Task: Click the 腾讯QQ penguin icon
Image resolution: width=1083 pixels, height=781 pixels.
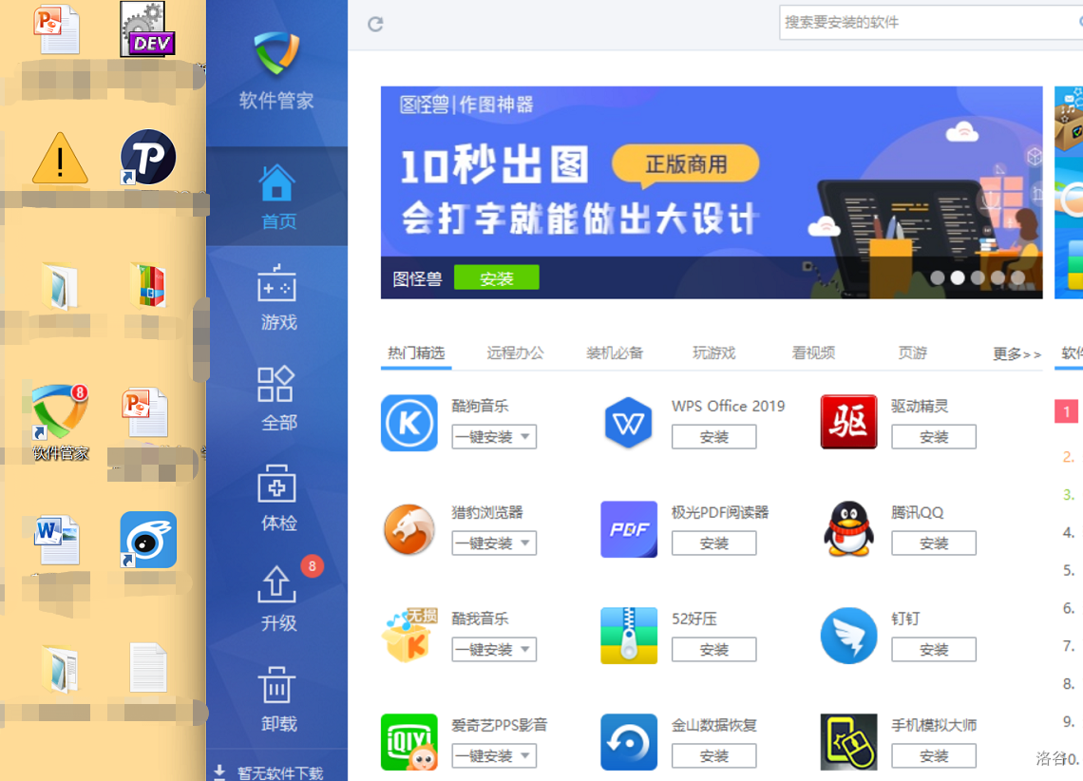Action: pyautogui.click(x=849, y=529)
